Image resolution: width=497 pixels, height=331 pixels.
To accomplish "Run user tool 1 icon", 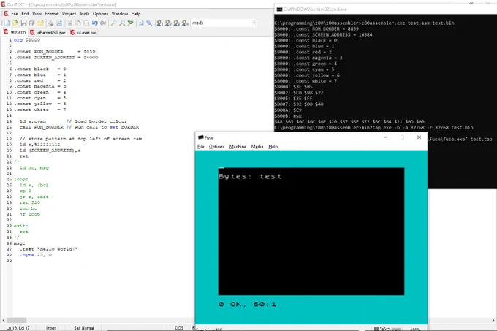I will click(x=160, y=23).
